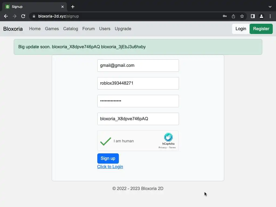Open the Home nav item
This screenshot has width=276, height=207.
35,29
